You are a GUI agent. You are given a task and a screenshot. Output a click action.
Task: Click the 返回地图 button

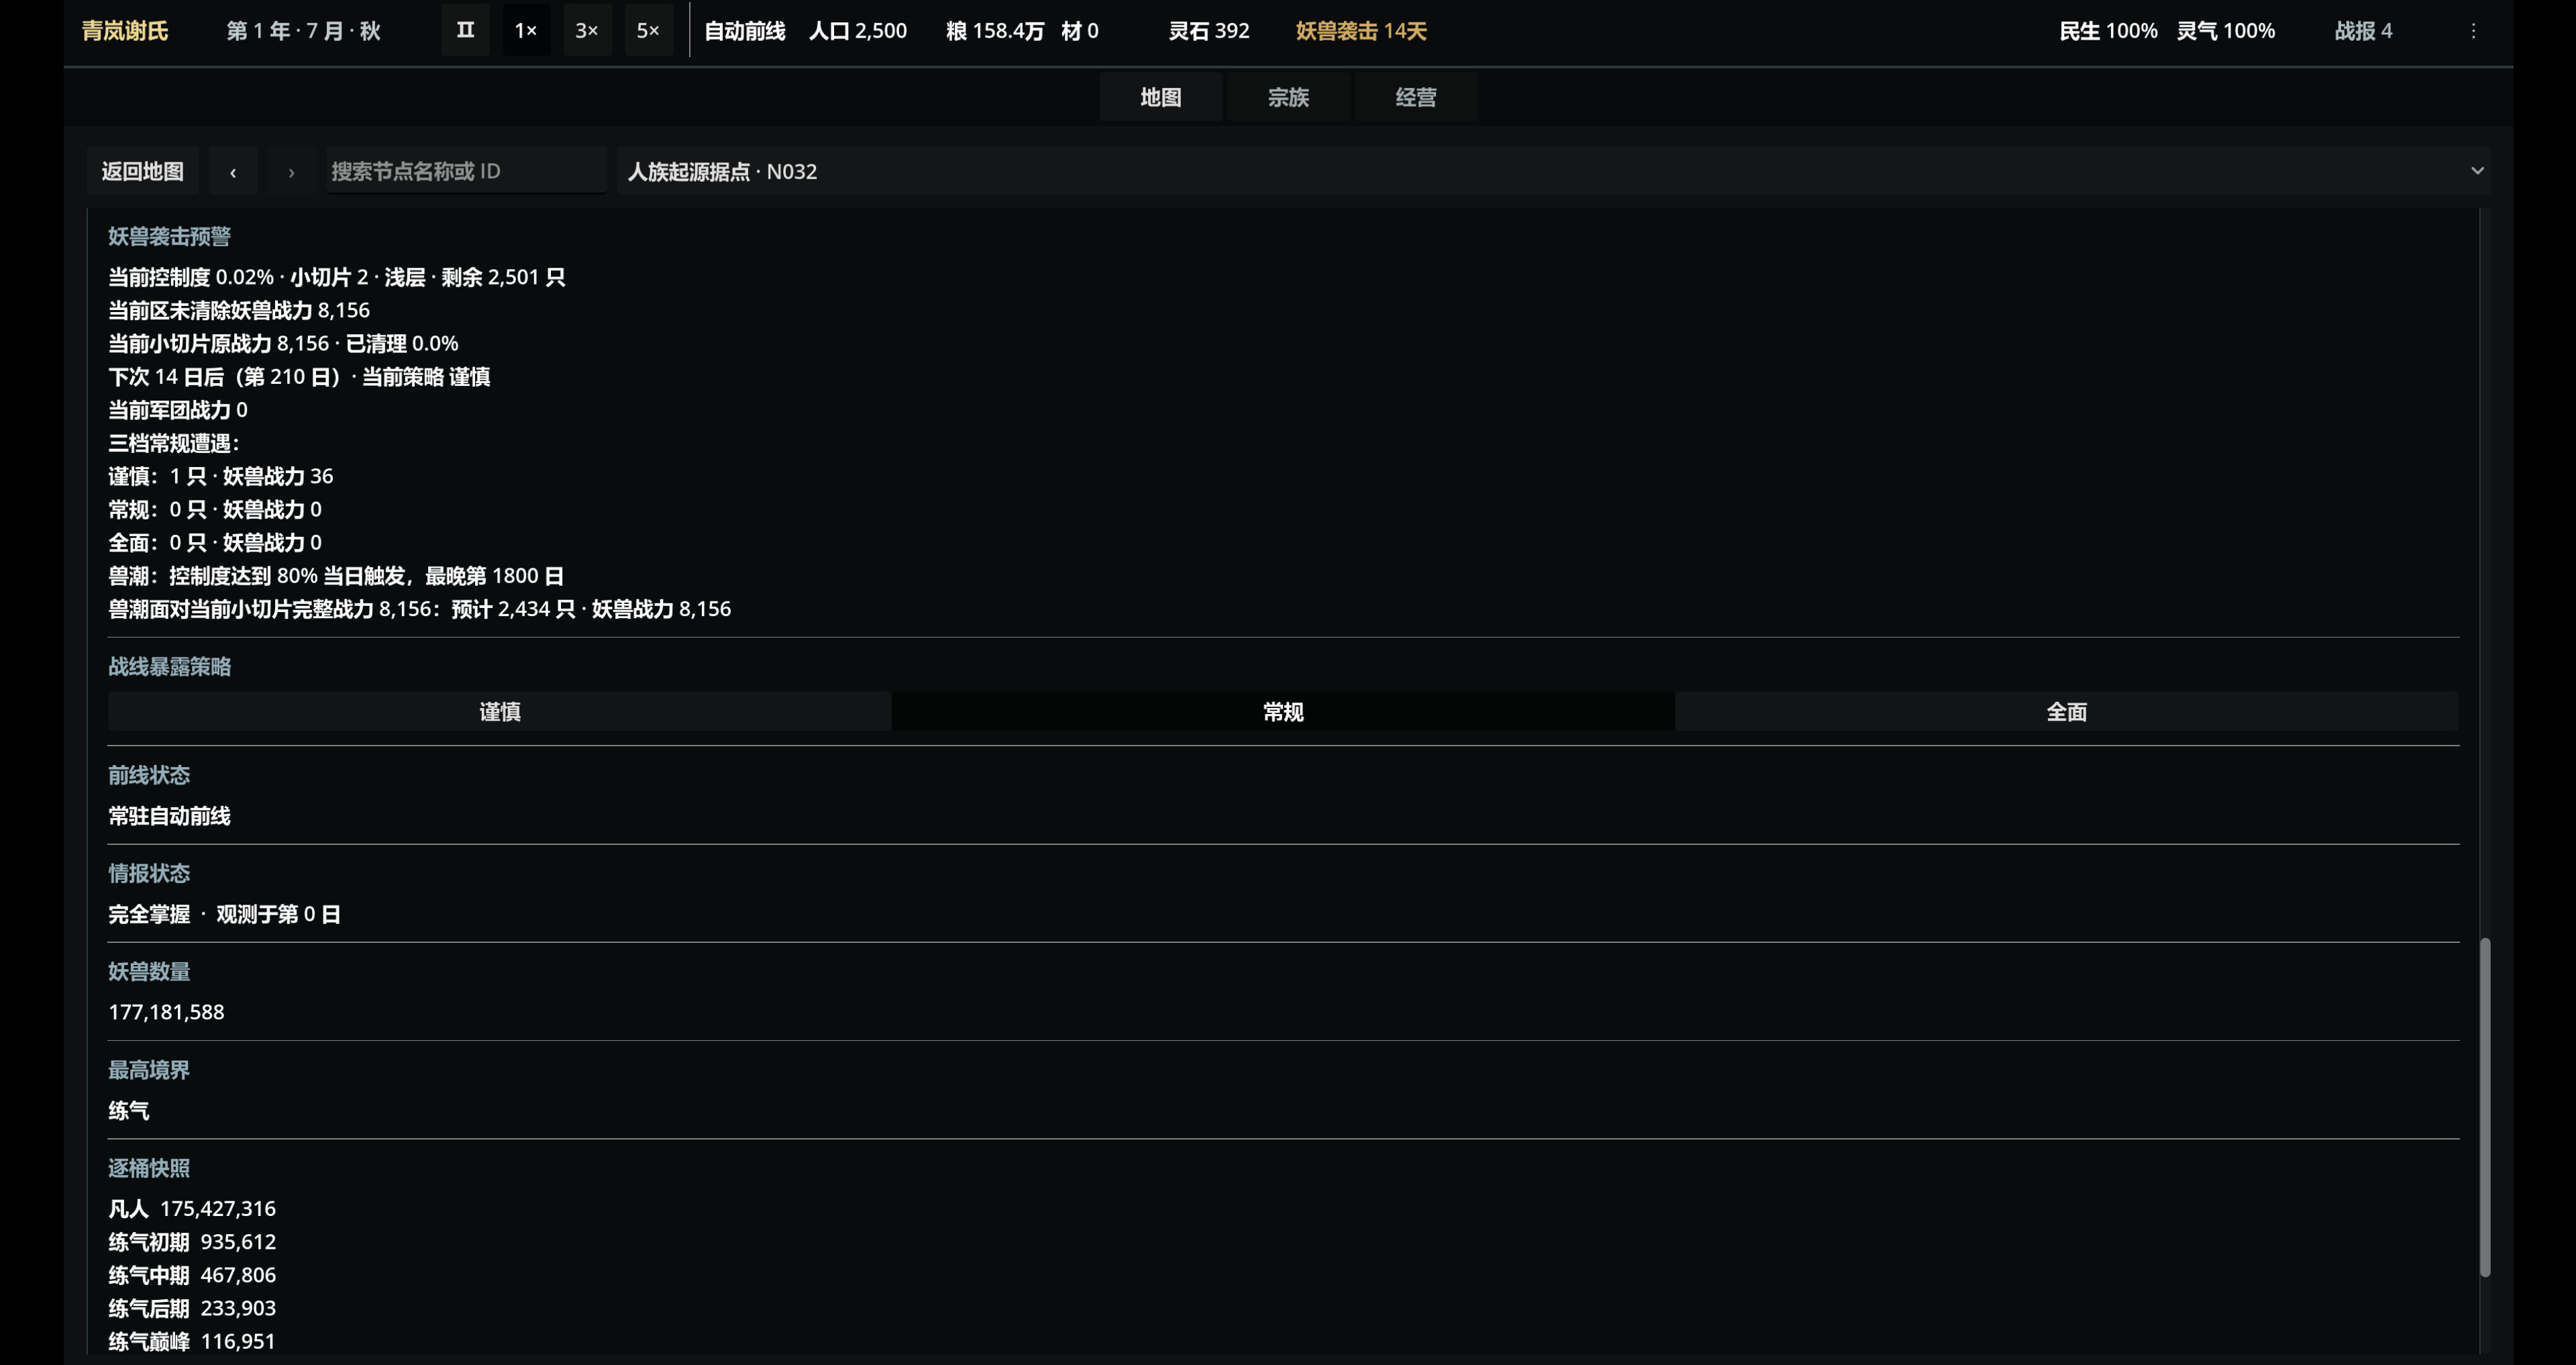point(142,171)
